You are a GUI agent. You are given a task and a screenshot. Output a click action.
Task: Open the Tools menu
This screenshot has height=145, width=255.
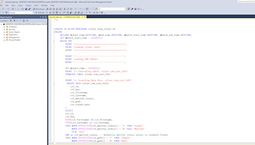36,5
